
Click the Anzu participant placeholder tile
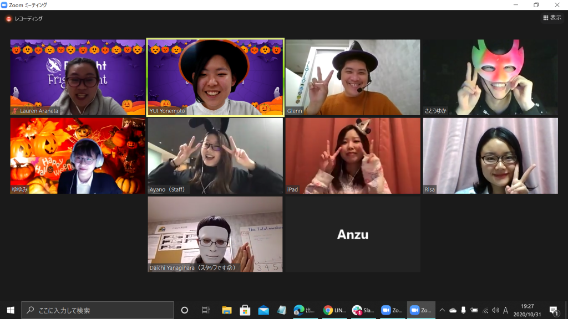353,234
